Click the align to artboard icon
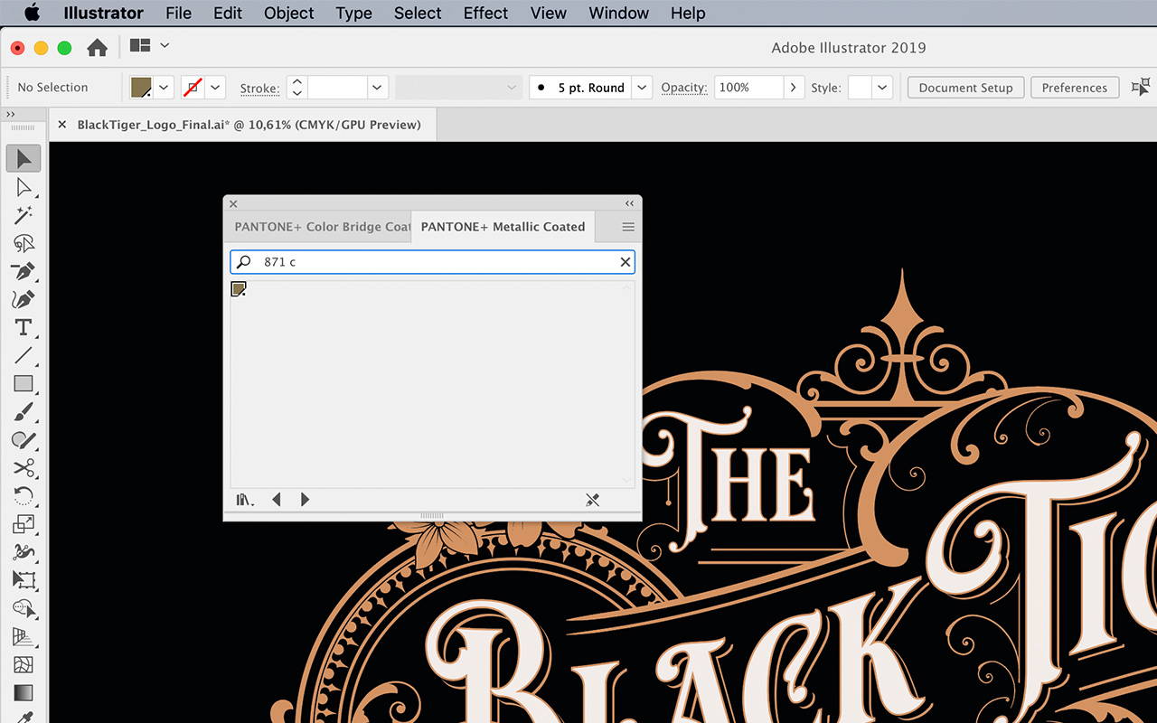This screenshot has width=1157, height=723. coord(1141,87)
